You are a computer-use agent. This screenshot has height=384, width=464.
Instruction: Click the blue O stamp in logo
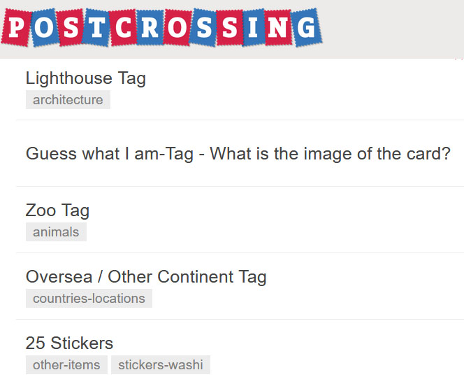tap(45, 27)
